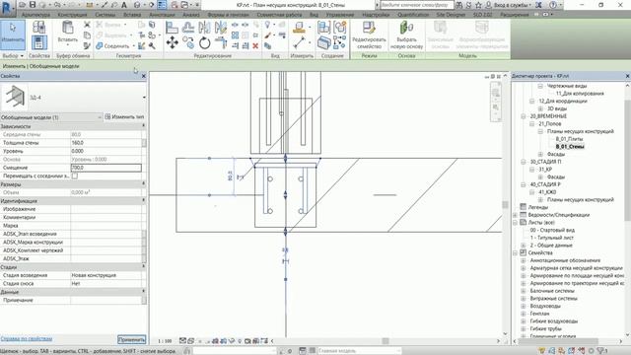Screen dimensions: 631x355
Task: Select '00 - Стартовый вид' sheet
Action: (x=552, y=230)
